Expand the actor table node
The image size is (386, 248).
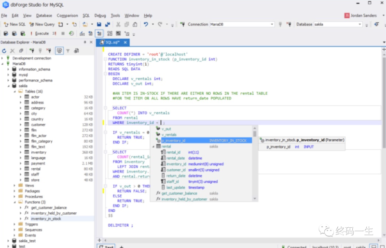tap(21, 97)
